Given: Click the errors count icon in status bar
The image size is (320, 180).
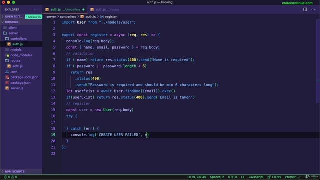Looking at the screenshot, I should coord(5,177).
